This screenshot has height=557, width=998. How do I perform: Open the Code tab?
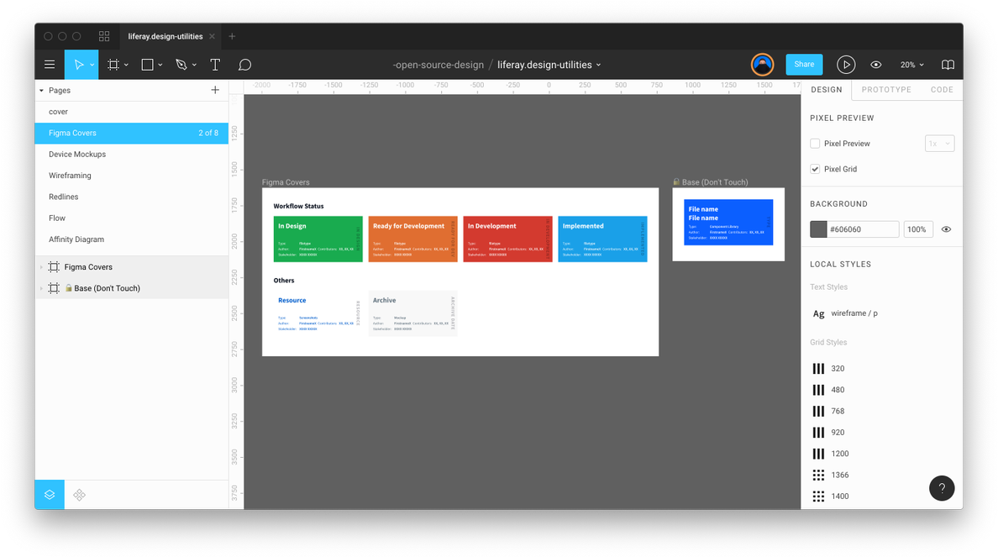point(942,89)
